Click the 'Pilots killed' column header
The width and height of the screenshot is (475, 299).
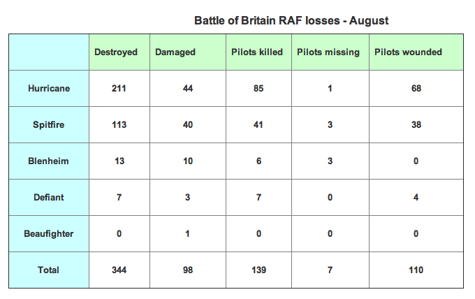[x=257, y=52]
